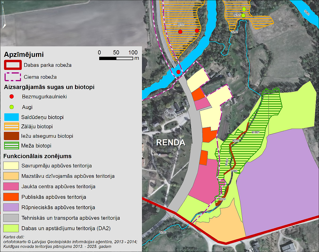Select the purple Rūpnieciskās apbūves swatch
This screenshot has height=252, width=319.
(11, 207)
